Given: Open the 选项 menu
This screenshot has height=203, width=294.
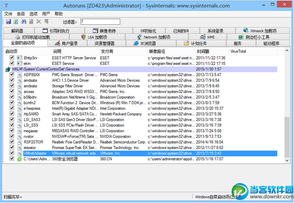Looking at the screenshot, I should (x=33, y=14).
